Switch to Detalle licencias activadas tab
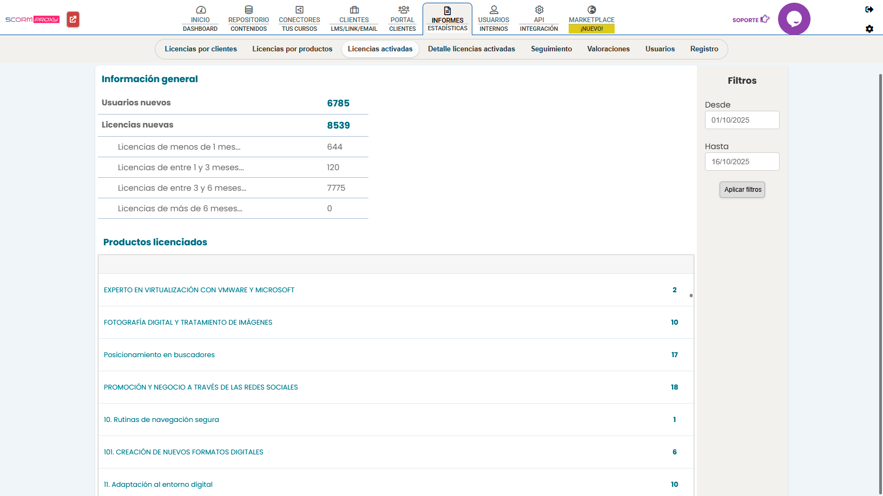Screen dimensions: 883x496 [471, 49]
